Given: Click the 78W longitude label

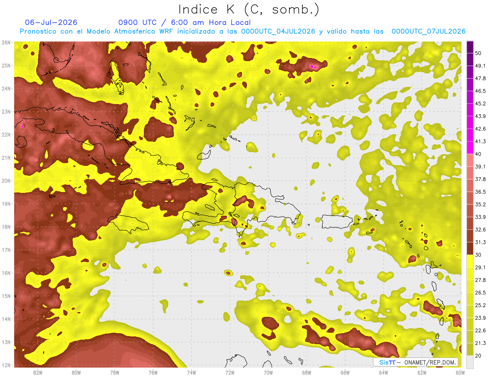Looking at the screenshot, I should 115,373.
